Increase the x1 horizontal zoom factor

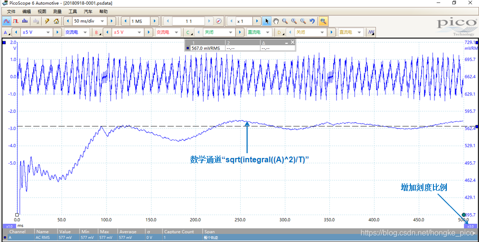[x=257, y=21]
